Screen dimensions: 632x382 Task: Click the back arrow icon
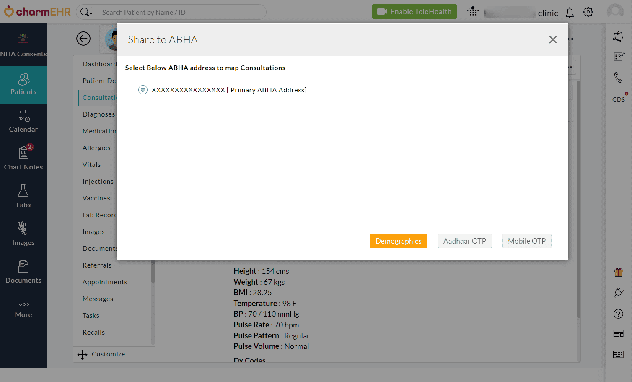coord(83,39)
